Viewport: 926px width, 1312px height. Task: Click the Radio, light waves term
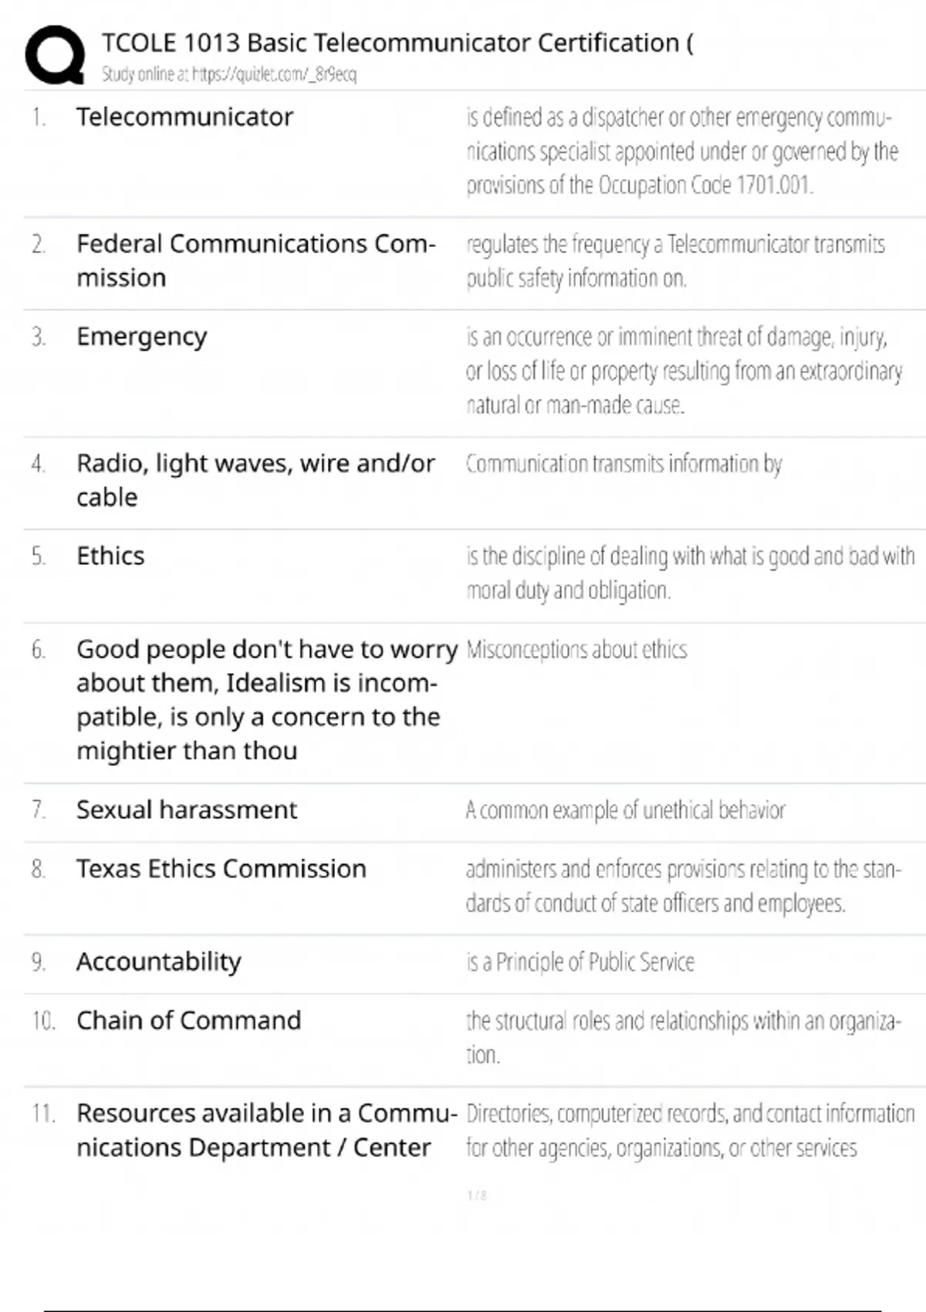255,480
